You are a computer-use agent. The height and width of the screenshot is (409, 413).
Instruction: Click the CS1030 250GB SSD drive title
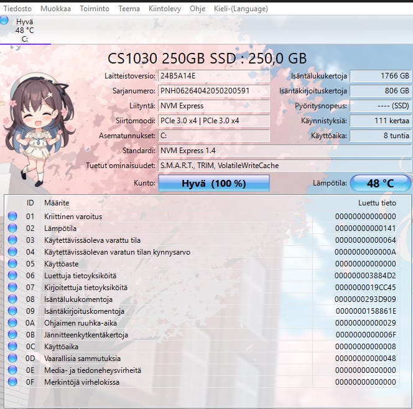click(x=207, y=59)
